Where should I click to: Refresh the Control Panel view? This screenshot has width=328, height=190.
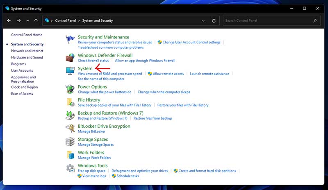click(214, 20)
